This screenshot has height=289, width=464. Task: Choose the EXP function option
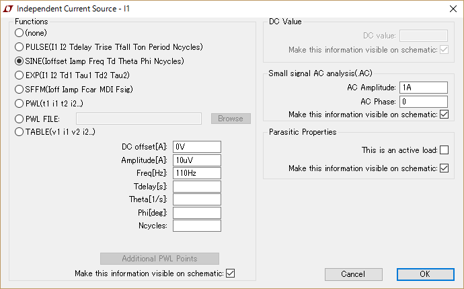tap(19, 75)
